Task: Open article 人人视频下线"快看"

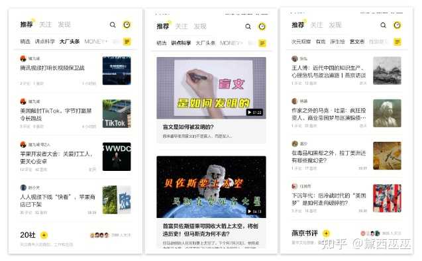Action: 58,201
